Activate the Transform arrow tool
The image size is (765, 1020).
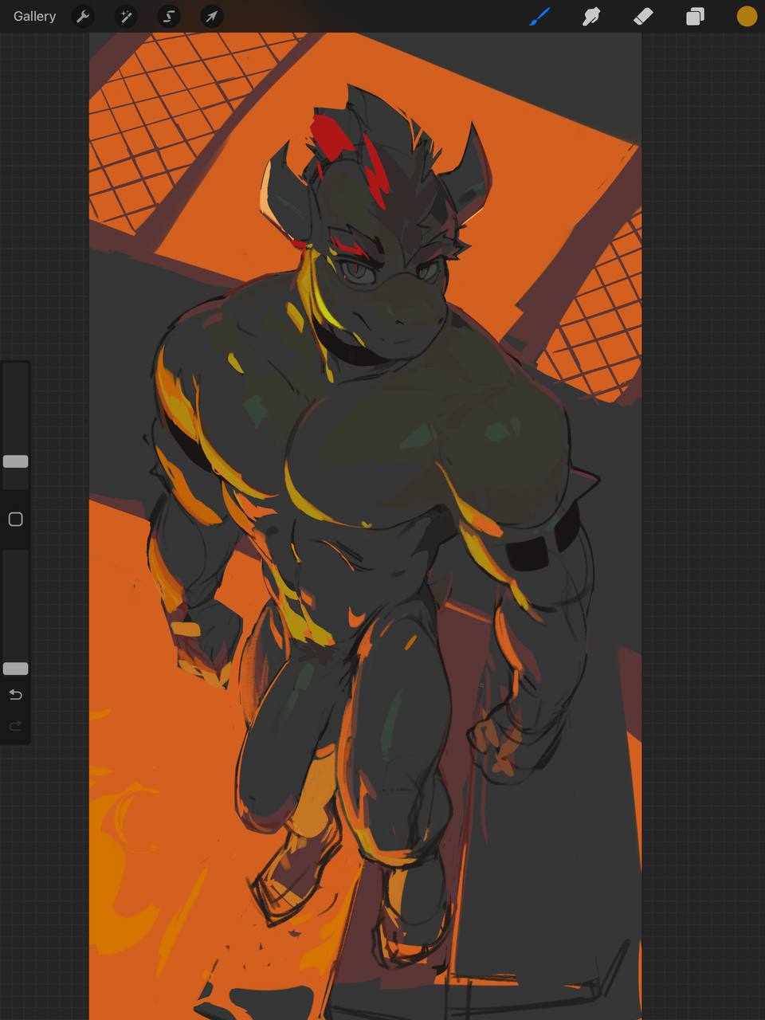(x=212, y=16)
